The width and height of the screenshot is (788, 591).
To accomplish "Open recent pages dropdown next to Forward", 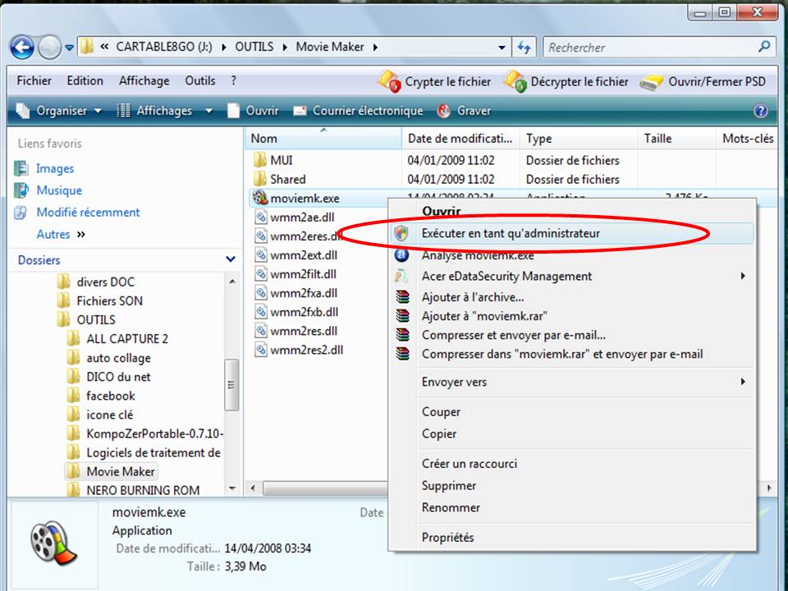I will click(x=69, y=48).
